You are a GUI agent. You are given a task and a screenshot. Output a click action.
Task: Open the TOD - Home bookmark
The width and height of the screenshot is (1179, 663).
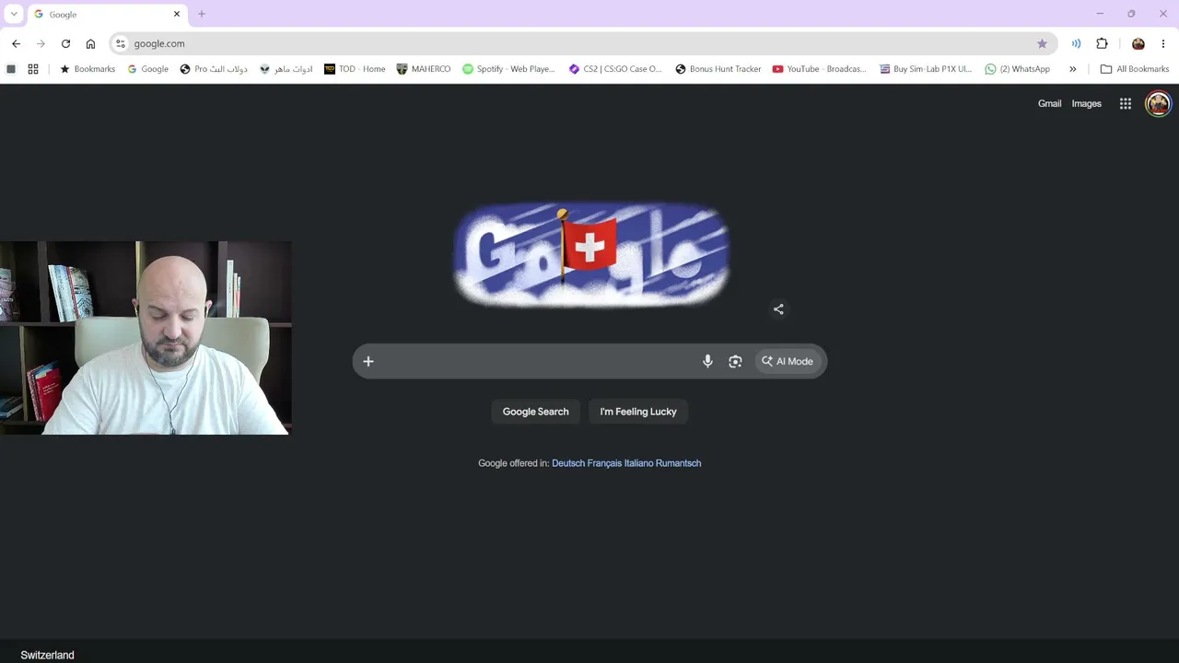[x=355, y=69]
